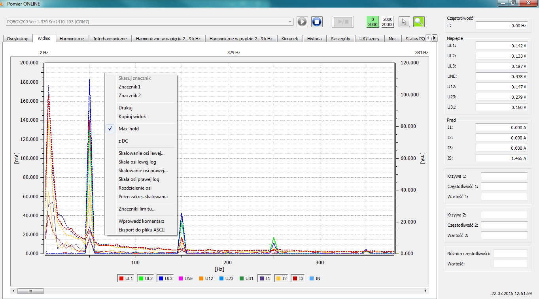Stop measurement with the blue stop button
Screen dimensions: 539x299
[x=317, y=22]
